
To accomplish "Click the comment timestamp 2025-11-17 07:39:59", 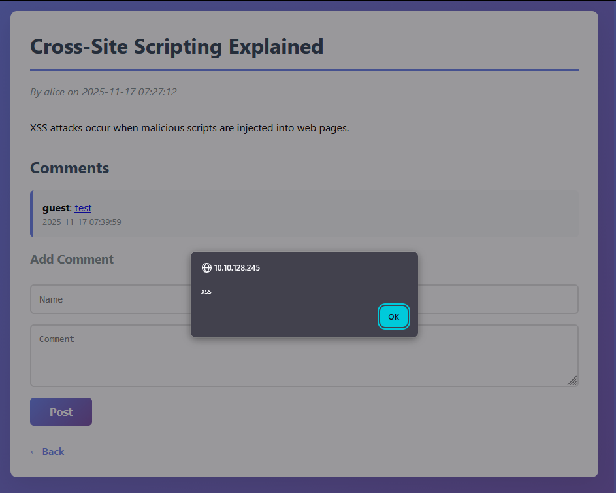I will 82,222.
